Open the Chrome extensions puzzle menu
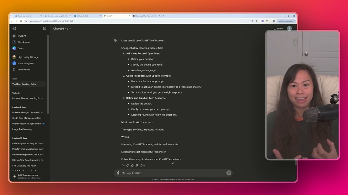Screen dimensions: 348x195 (x=267, y=21)
